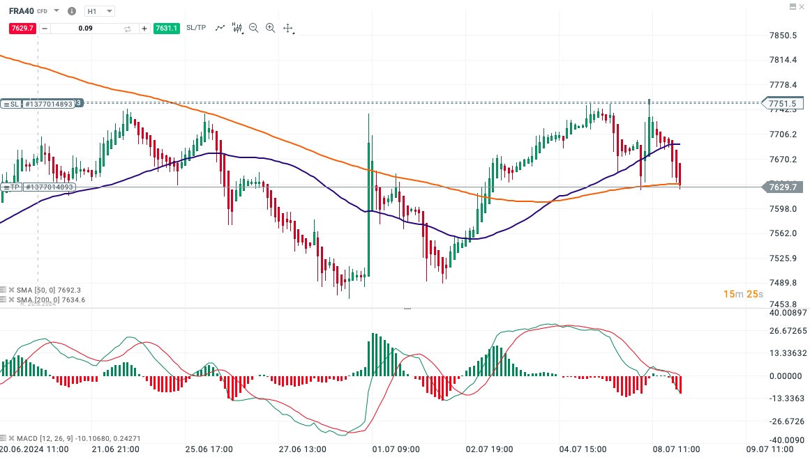Click the 15m 25s candle countdown timer
810x457 pixels.
pos(743,294)
